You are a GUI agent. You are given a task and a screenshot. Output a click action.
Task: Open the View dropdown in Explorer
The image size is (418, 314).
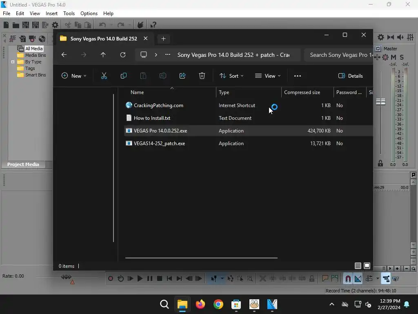pos(268,76)
